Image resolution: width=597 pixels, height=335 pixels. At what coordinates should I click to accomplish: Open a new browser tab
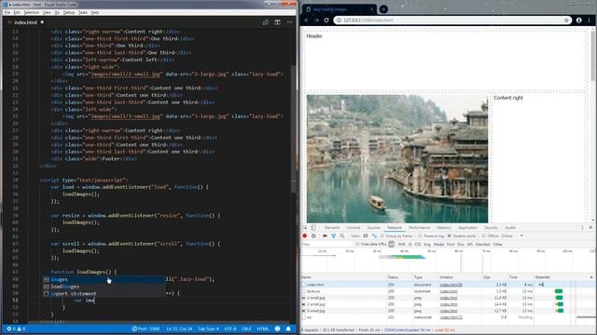click(383, 9)
